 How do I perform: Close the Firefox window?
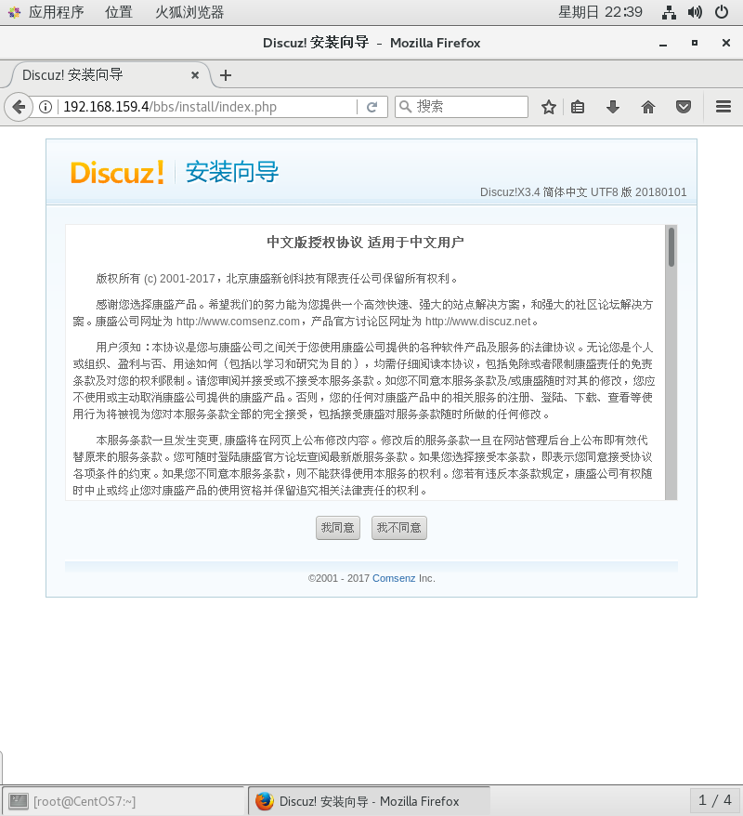click(x=726, y=43)
